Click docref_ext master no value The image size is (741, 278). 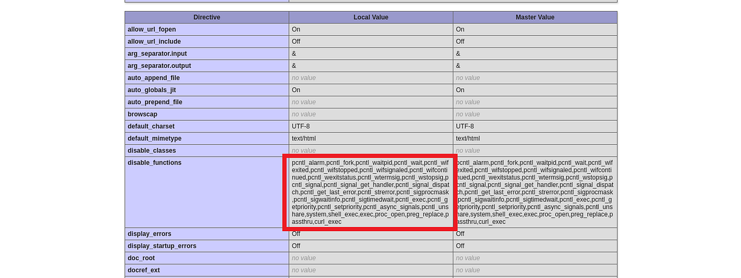click(468, 270)
